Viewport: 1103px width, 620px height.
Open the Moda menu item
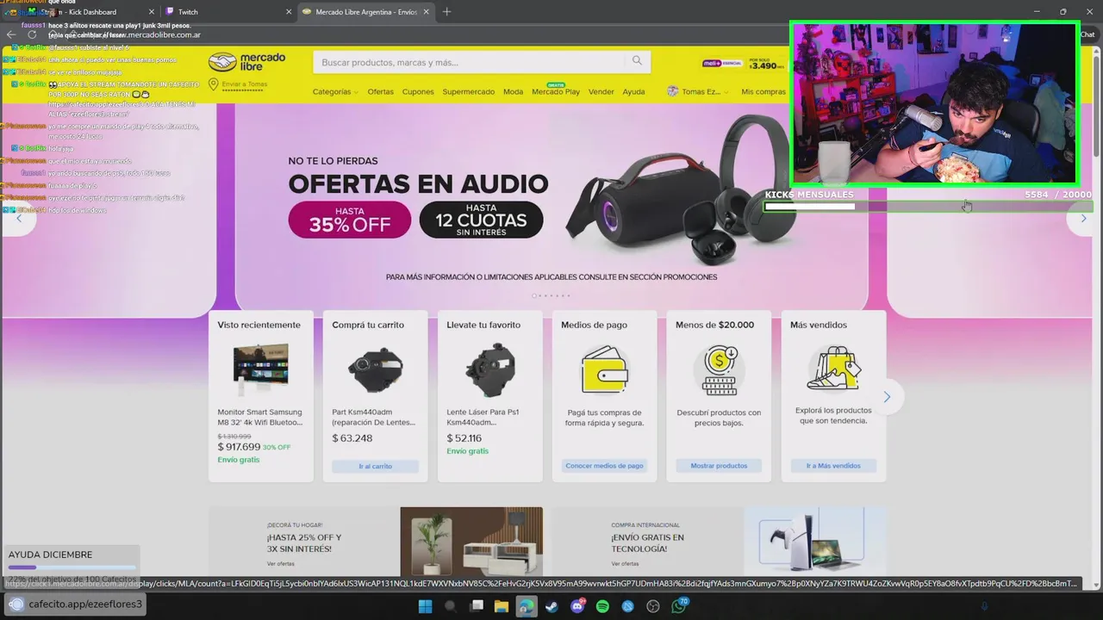(x=513, y=91)
